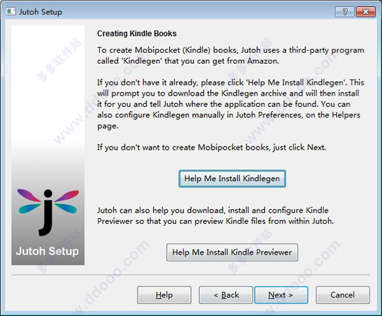Cancel the Jutoh setup wizard
This screenshot has height=316, width=382.
[343, 295]
